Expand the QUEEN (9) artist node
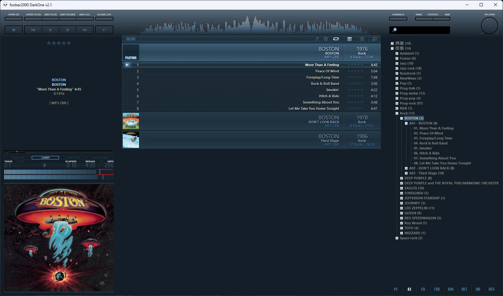Screen dimensions: 503x296 (x=401, y=213)
